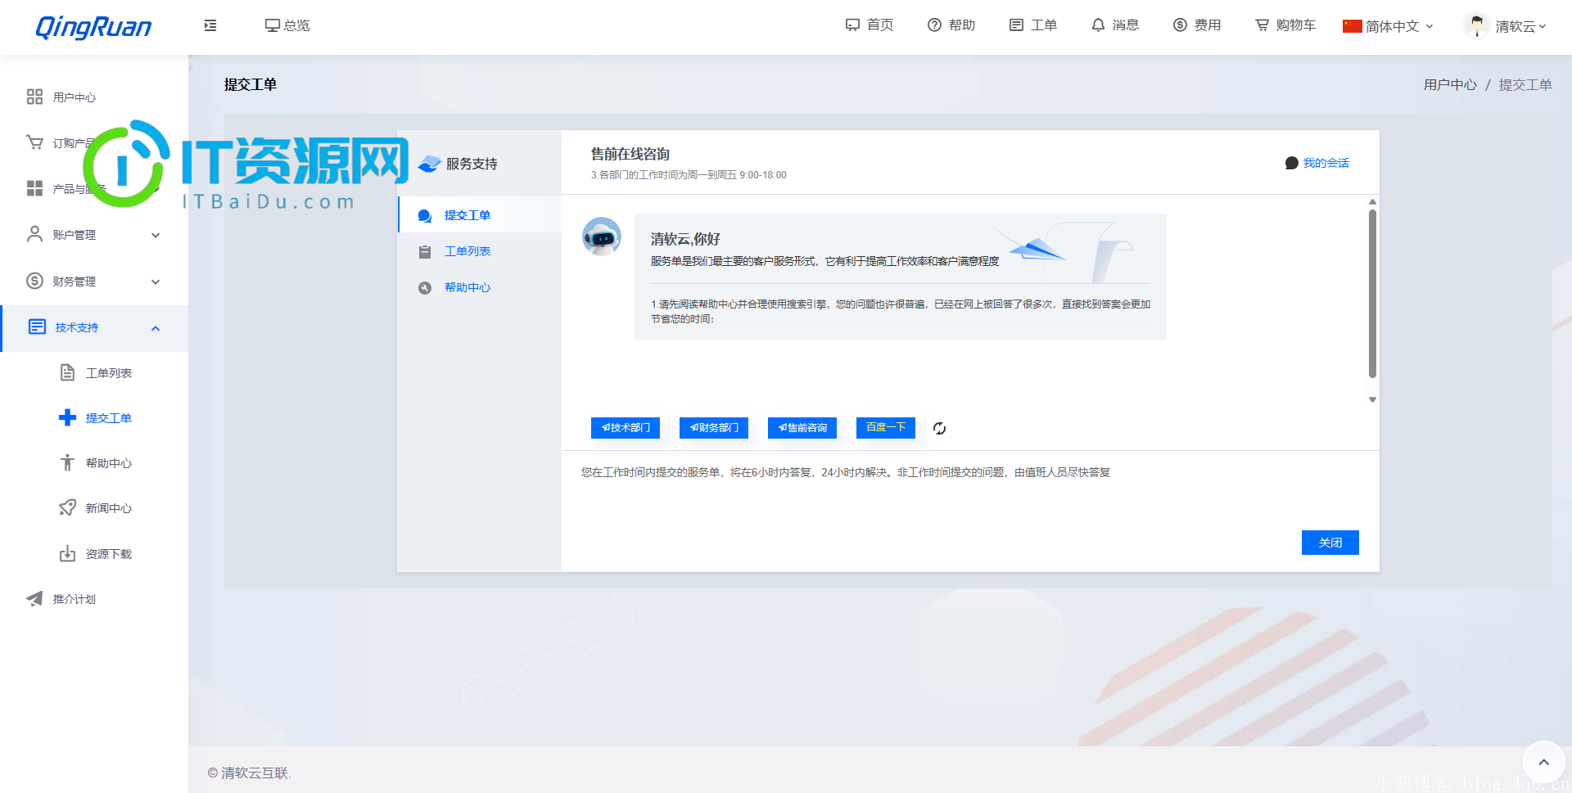
Task: Click the compass icon beside 帮助中心
Action: pos(425,287)
